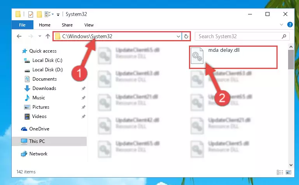Open the recent locations dropdown arrow
This screenshot has height=185, width=299.
coord(40,36)
